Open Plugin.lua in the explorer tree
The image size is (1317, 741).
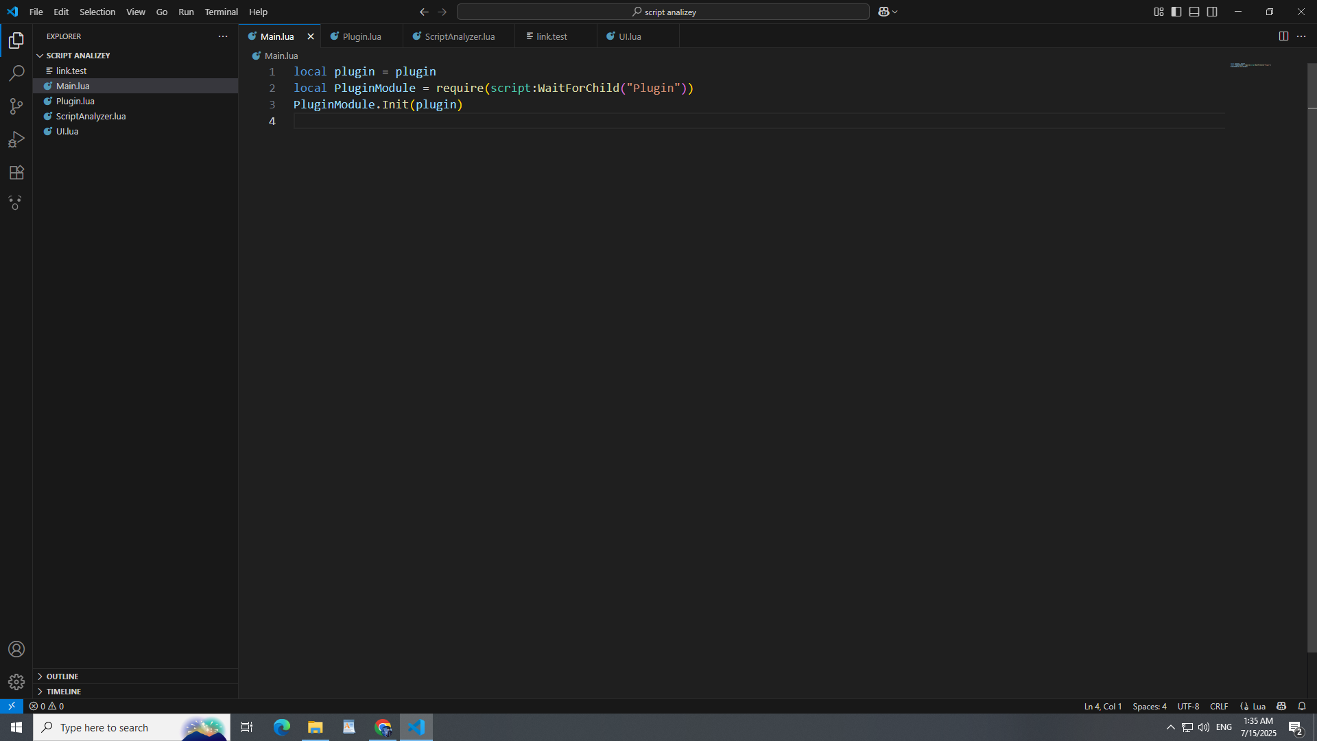coord(75,101)
